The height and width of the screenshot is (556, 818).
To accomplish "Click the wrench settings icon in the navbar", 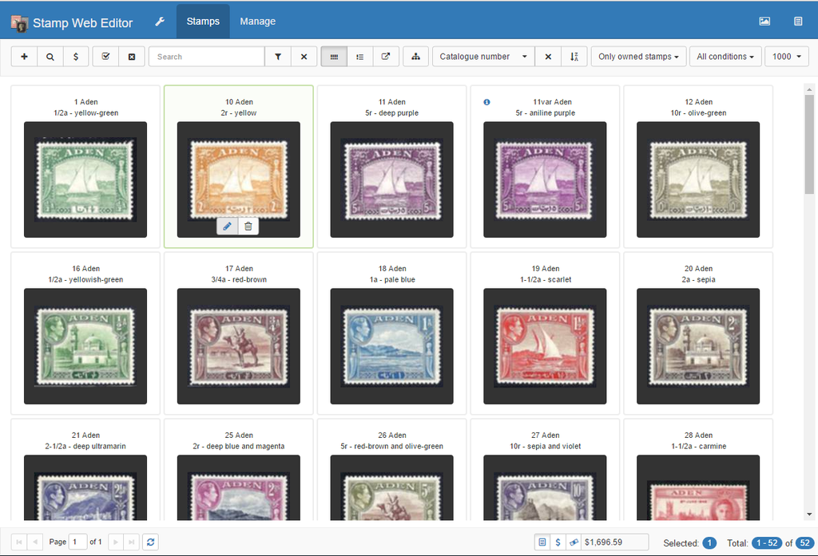I will 159,21.
